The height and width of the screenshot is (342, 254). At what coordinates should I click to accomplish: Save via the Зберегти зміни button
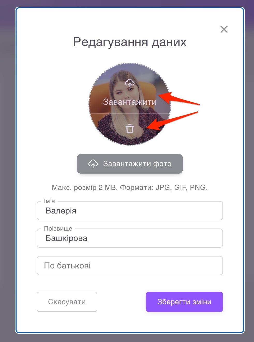point(184,302)
